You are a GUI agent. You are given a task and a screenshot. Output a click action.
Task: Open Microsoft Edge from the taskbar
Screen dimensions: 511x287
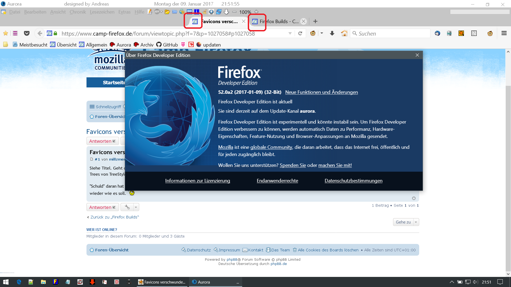19,282
